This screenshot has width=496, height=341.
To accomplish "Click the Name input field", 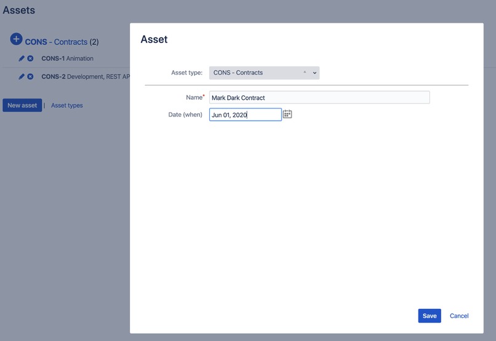I will click(319, 97).
